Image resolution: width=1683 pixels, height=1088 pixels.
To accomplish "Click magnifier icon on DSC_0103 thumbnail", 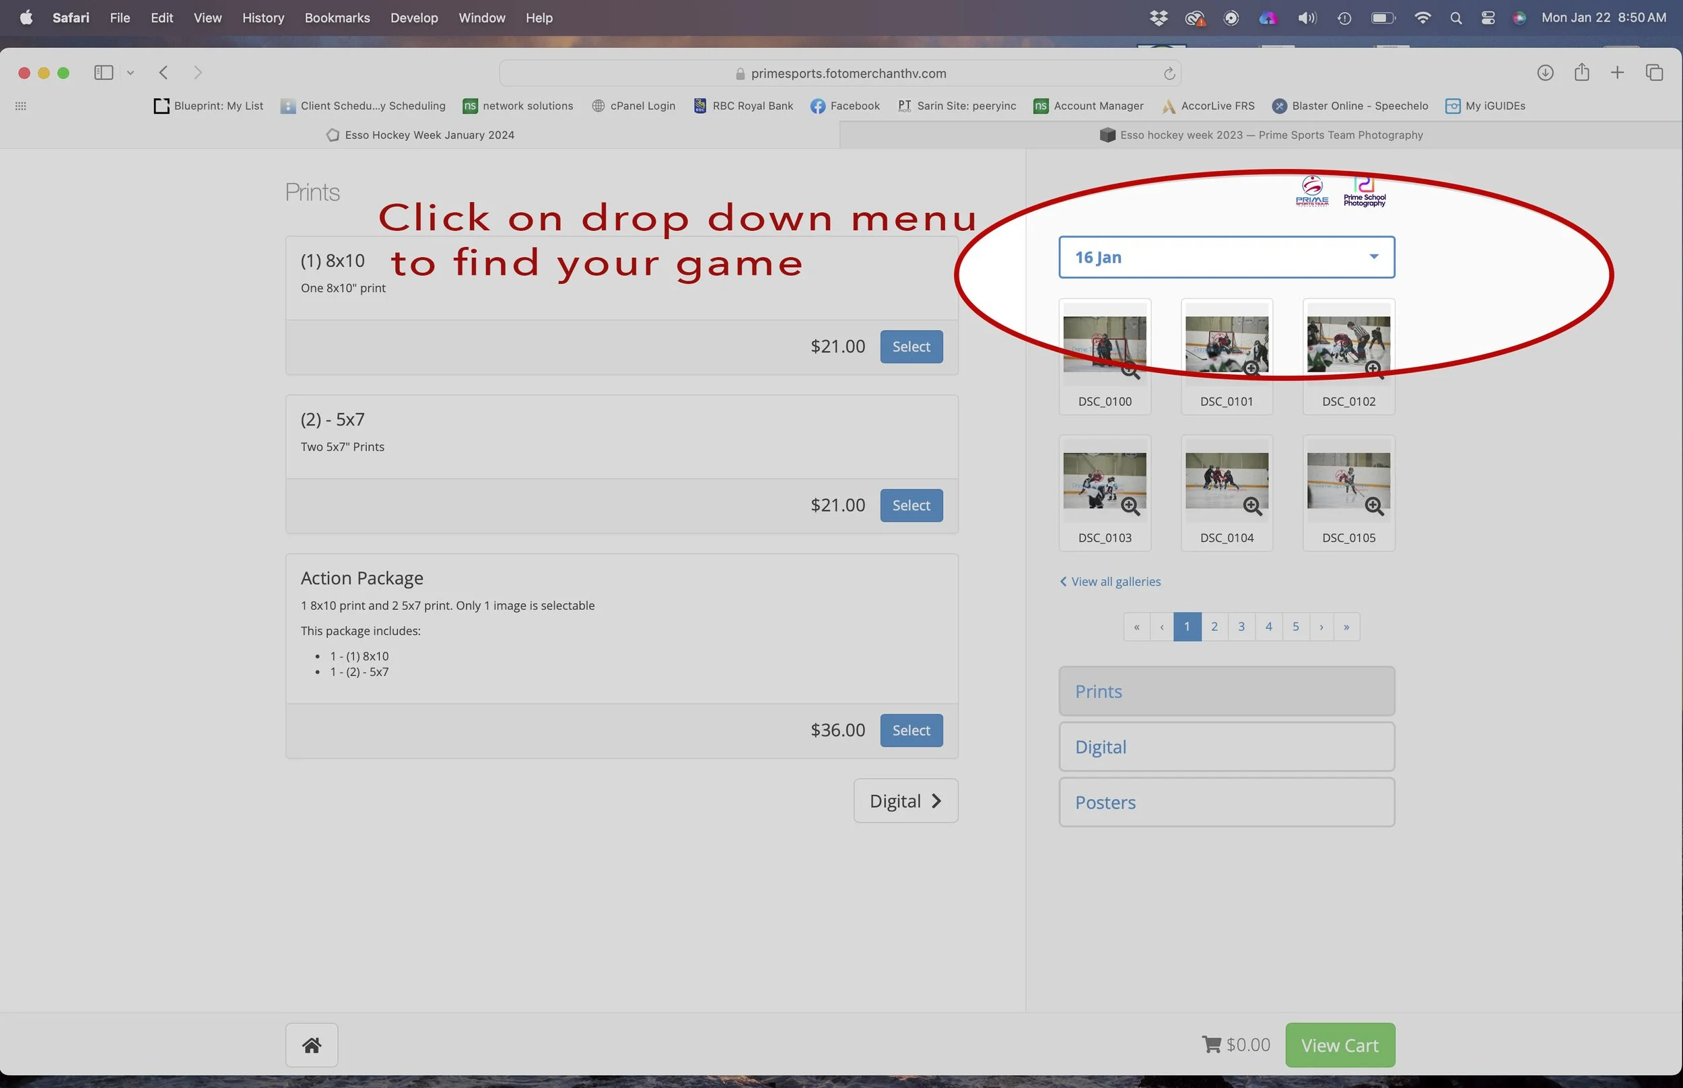I will pyautogui.click(x=1130, y=506).
